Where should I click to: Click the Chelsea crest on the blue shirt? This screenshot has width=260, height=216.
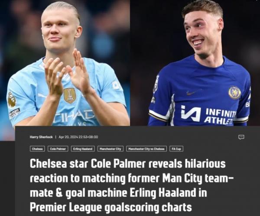(x=234, y=93)
